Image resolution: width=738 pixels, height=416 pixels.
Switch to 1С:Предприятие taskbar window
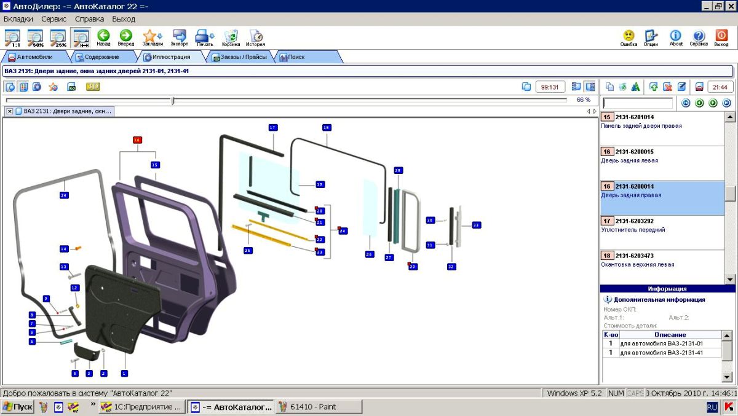click(141, 407)
